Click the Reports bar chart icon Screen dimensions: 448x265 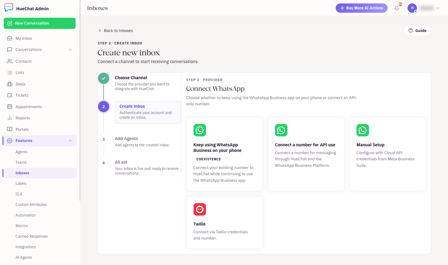tap(10, 118)
